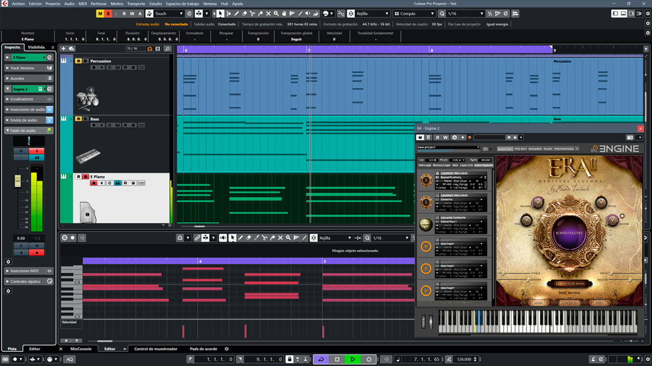Toggle inspector channel Solo S button

tap(37, 151)
